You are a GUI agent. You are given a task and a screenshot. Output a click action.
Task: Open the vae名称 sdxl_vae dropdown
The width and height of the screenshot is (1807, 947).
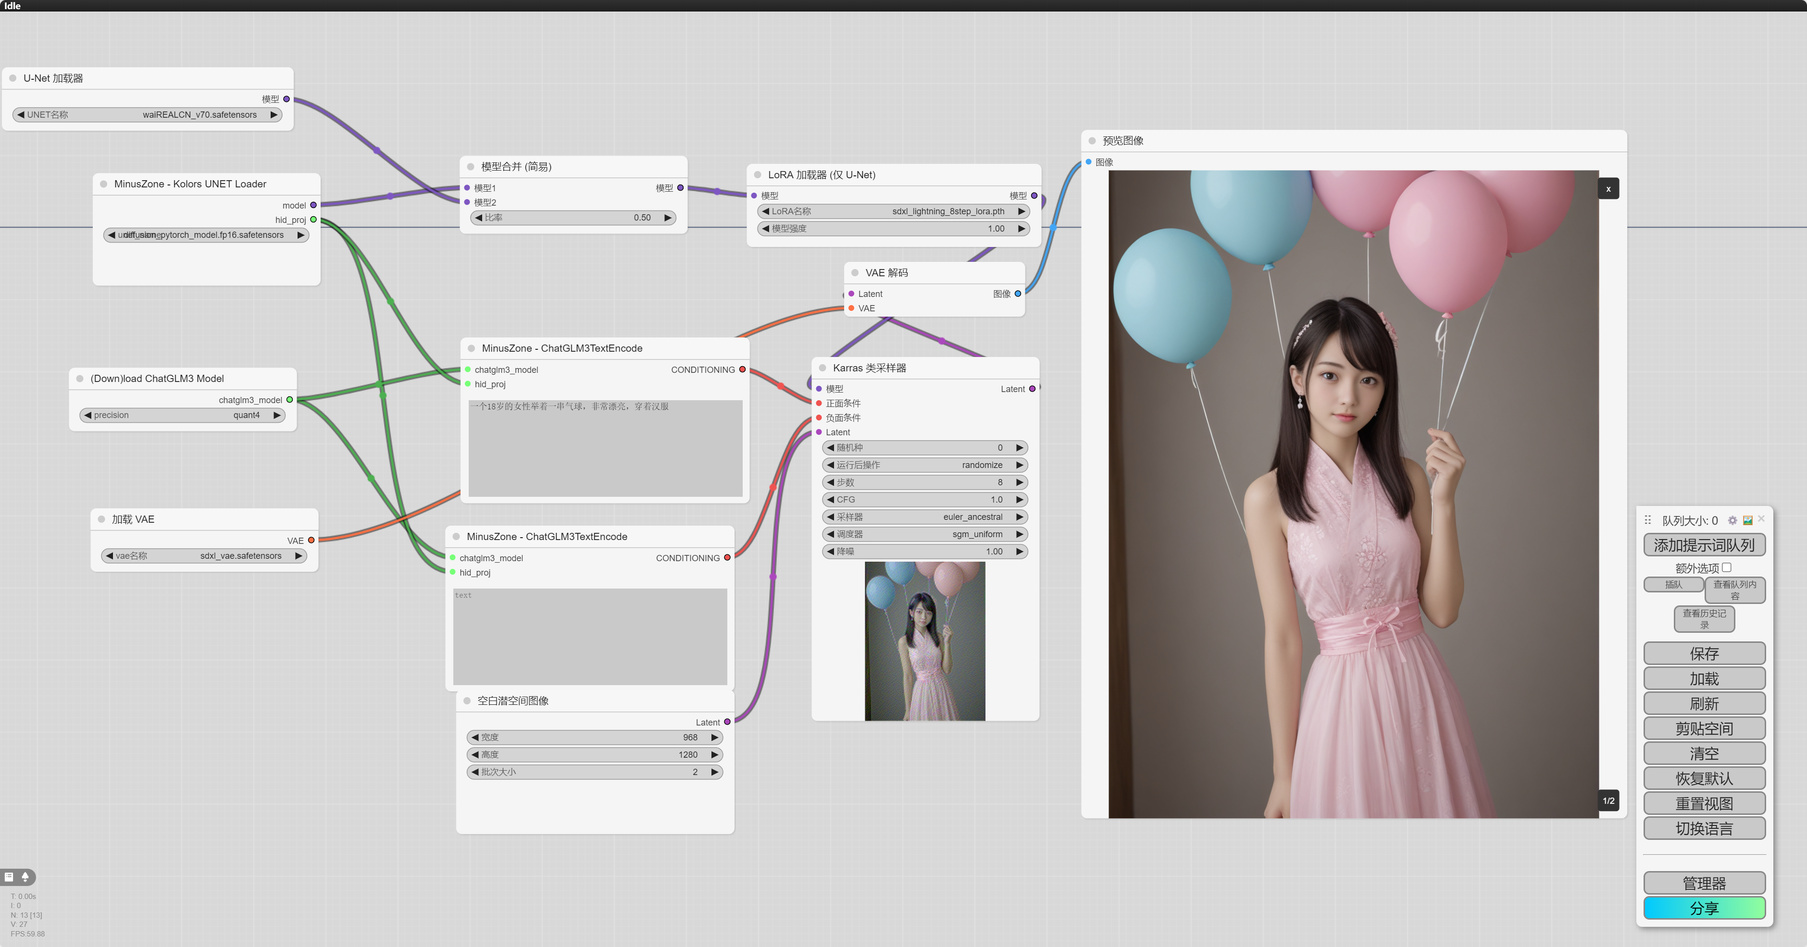203,556
